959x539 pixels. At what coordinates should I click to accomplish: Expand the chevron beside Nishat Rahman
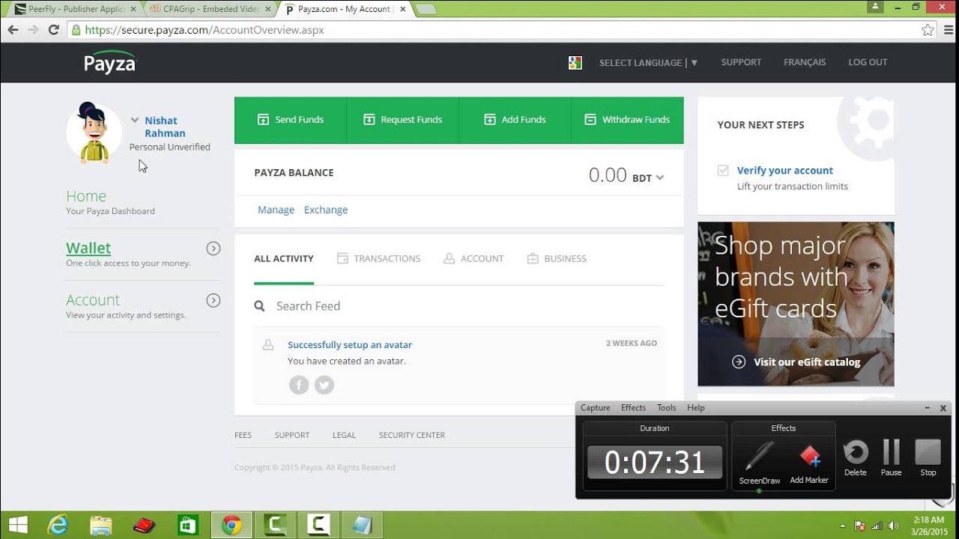[135, 120]
